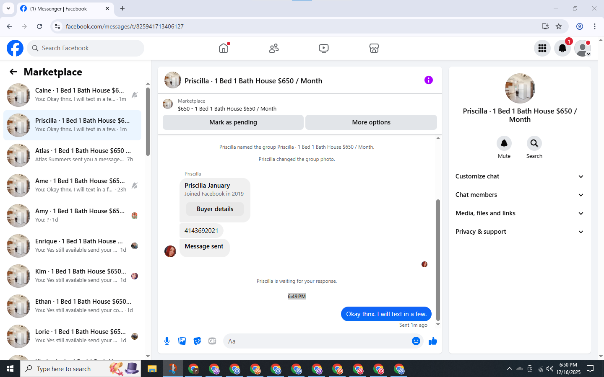Open conversation information purple icon
This screenshot has width=604, height=377.
pyautogui.click(x=428, y=80)
